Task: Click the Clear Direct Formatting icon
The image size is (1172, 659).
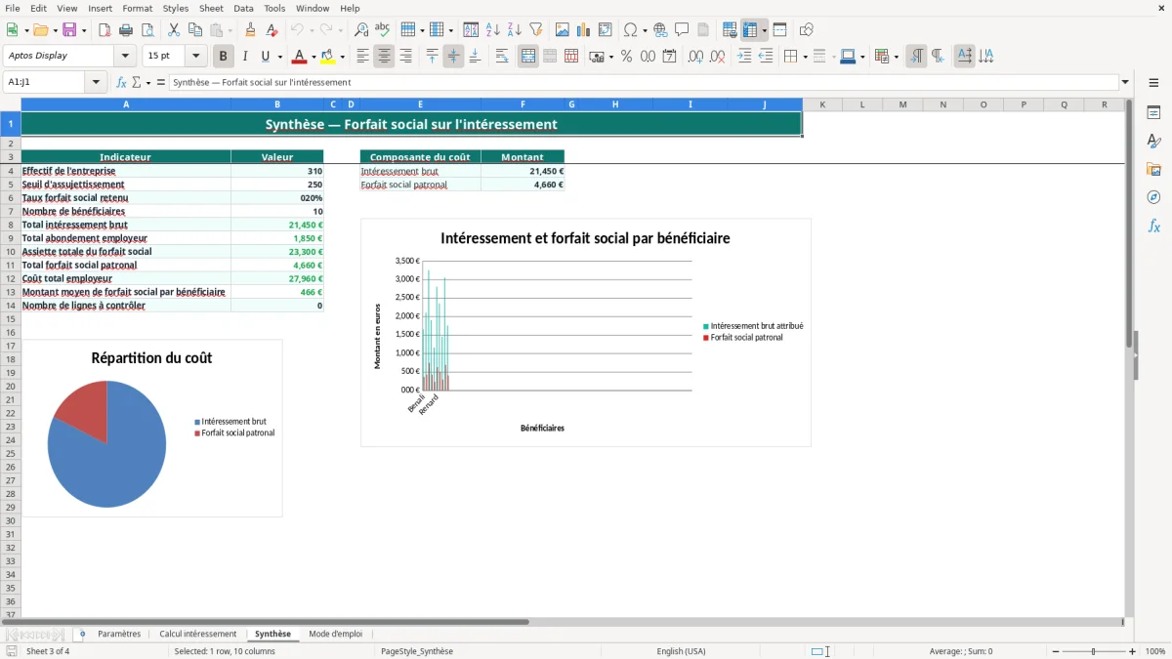Action: point(272,30)
